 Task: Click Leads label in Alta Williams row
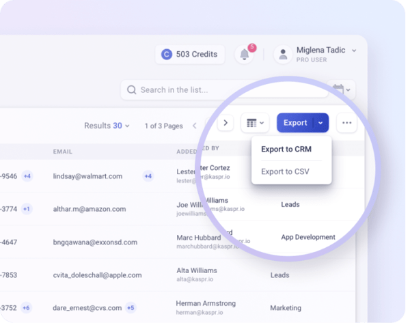(x=279, y=275)
